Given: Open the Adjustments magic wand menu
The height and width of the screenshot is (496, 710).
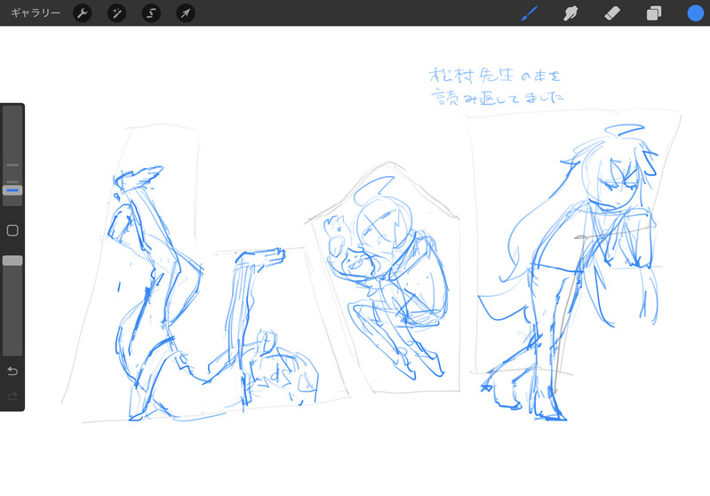Looking at the screenshot, I should point(116,13).
